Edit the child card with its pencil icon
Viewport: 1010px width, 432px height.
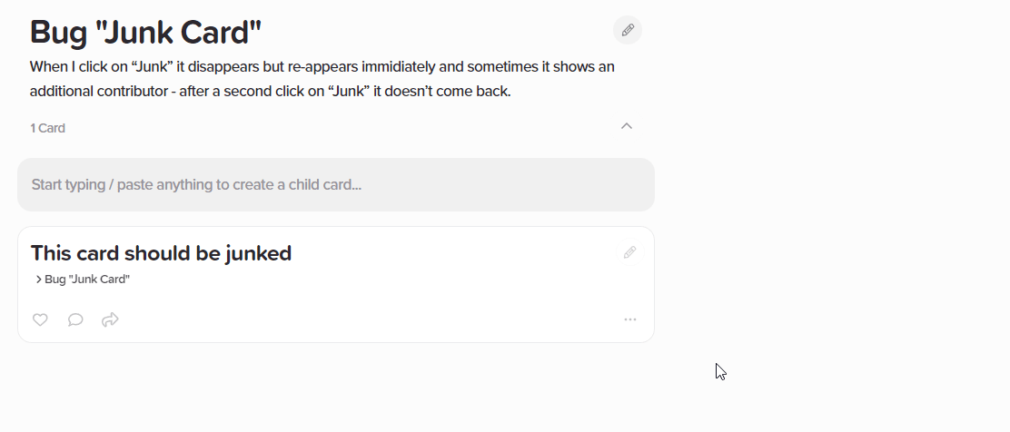pyautogui.click(x=630, y=252)
